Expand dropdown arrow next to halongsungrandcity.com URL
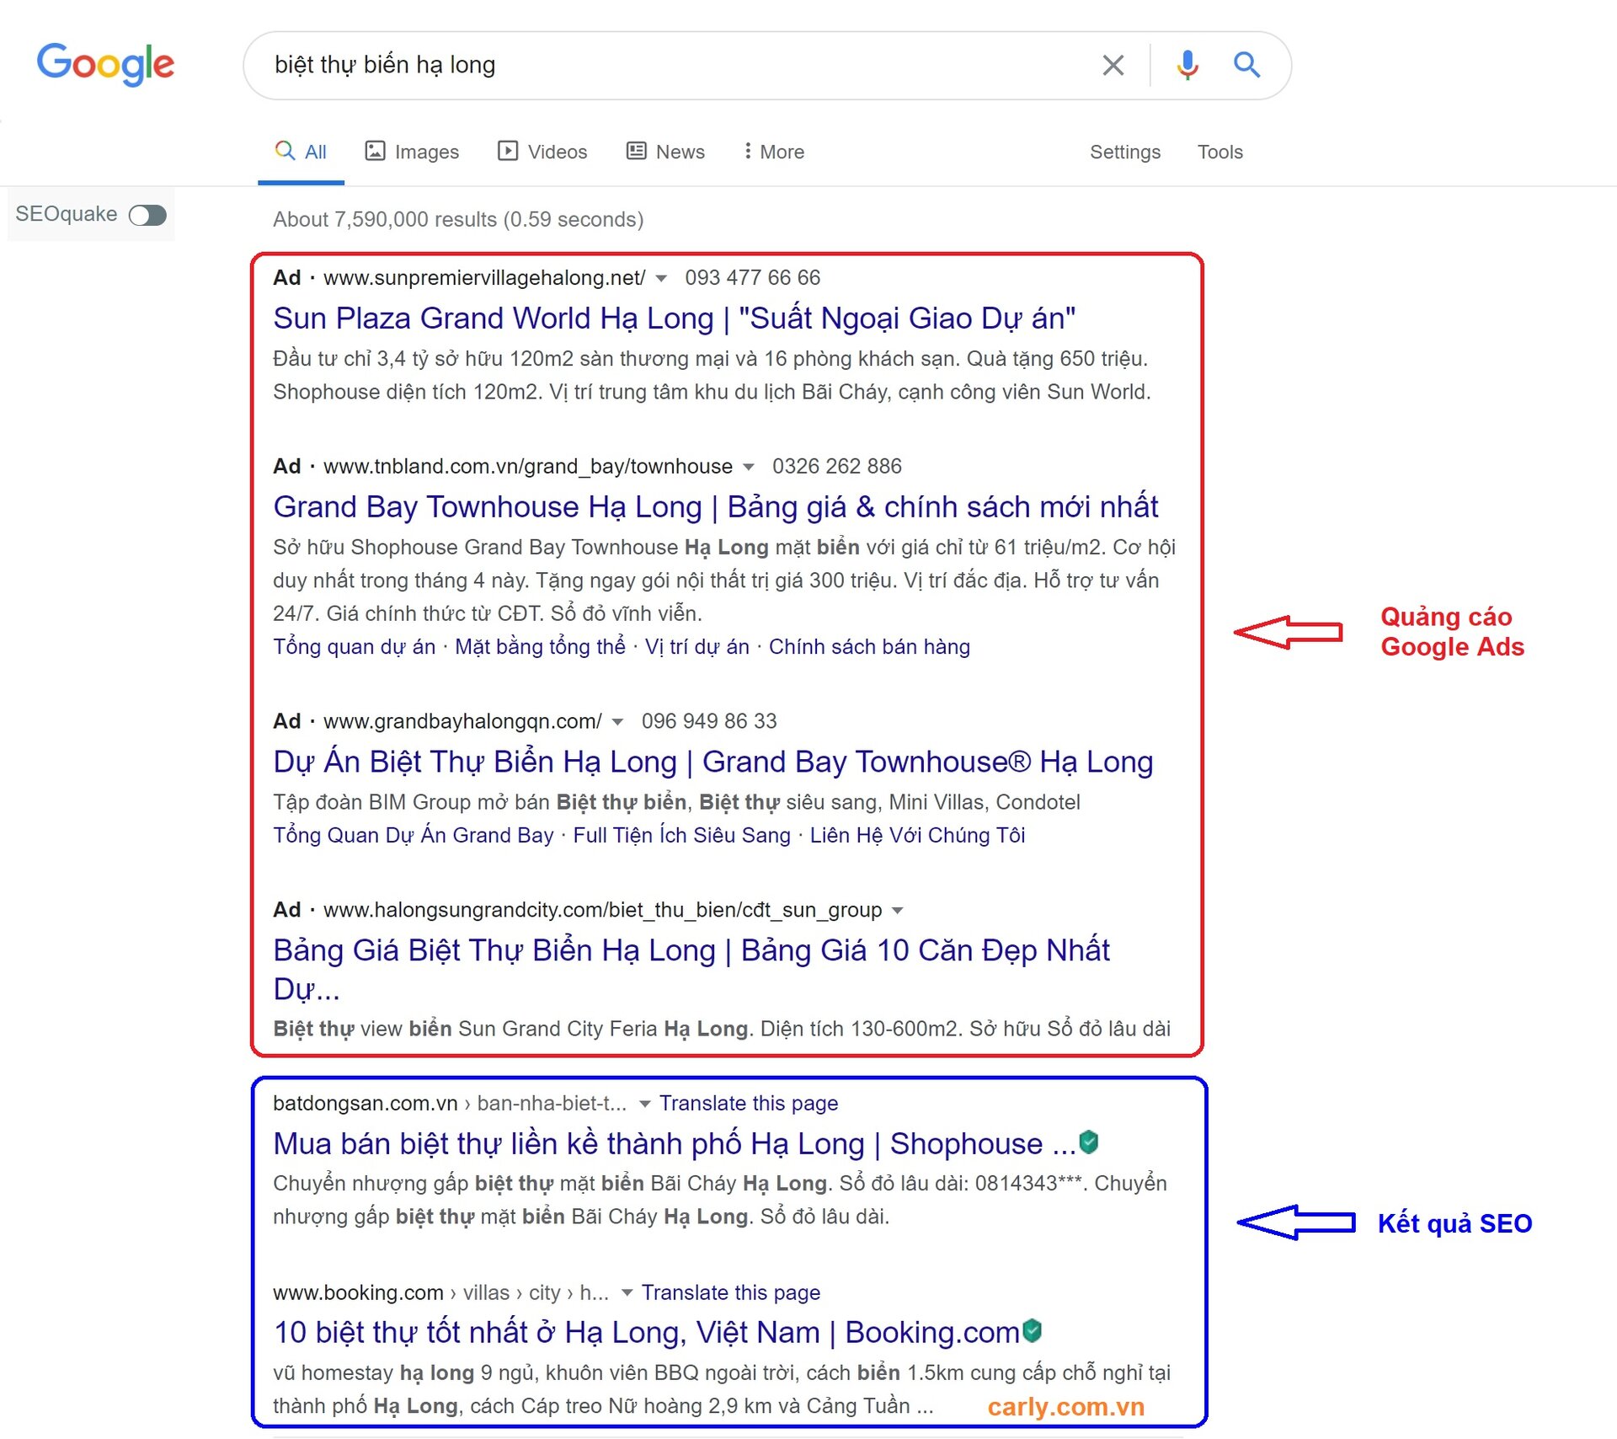Viewport: 1617px width, 1439px height. [x=897, y=911]
